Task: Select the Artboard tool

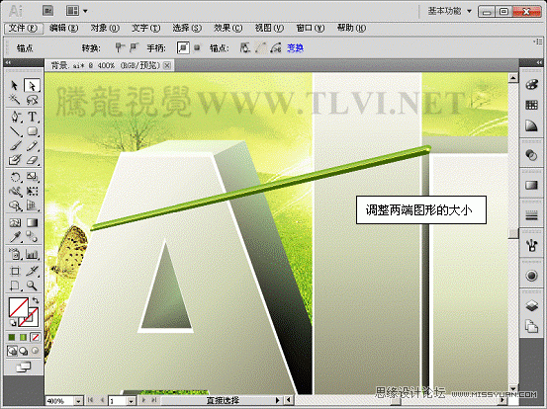Action: point(14,271)
